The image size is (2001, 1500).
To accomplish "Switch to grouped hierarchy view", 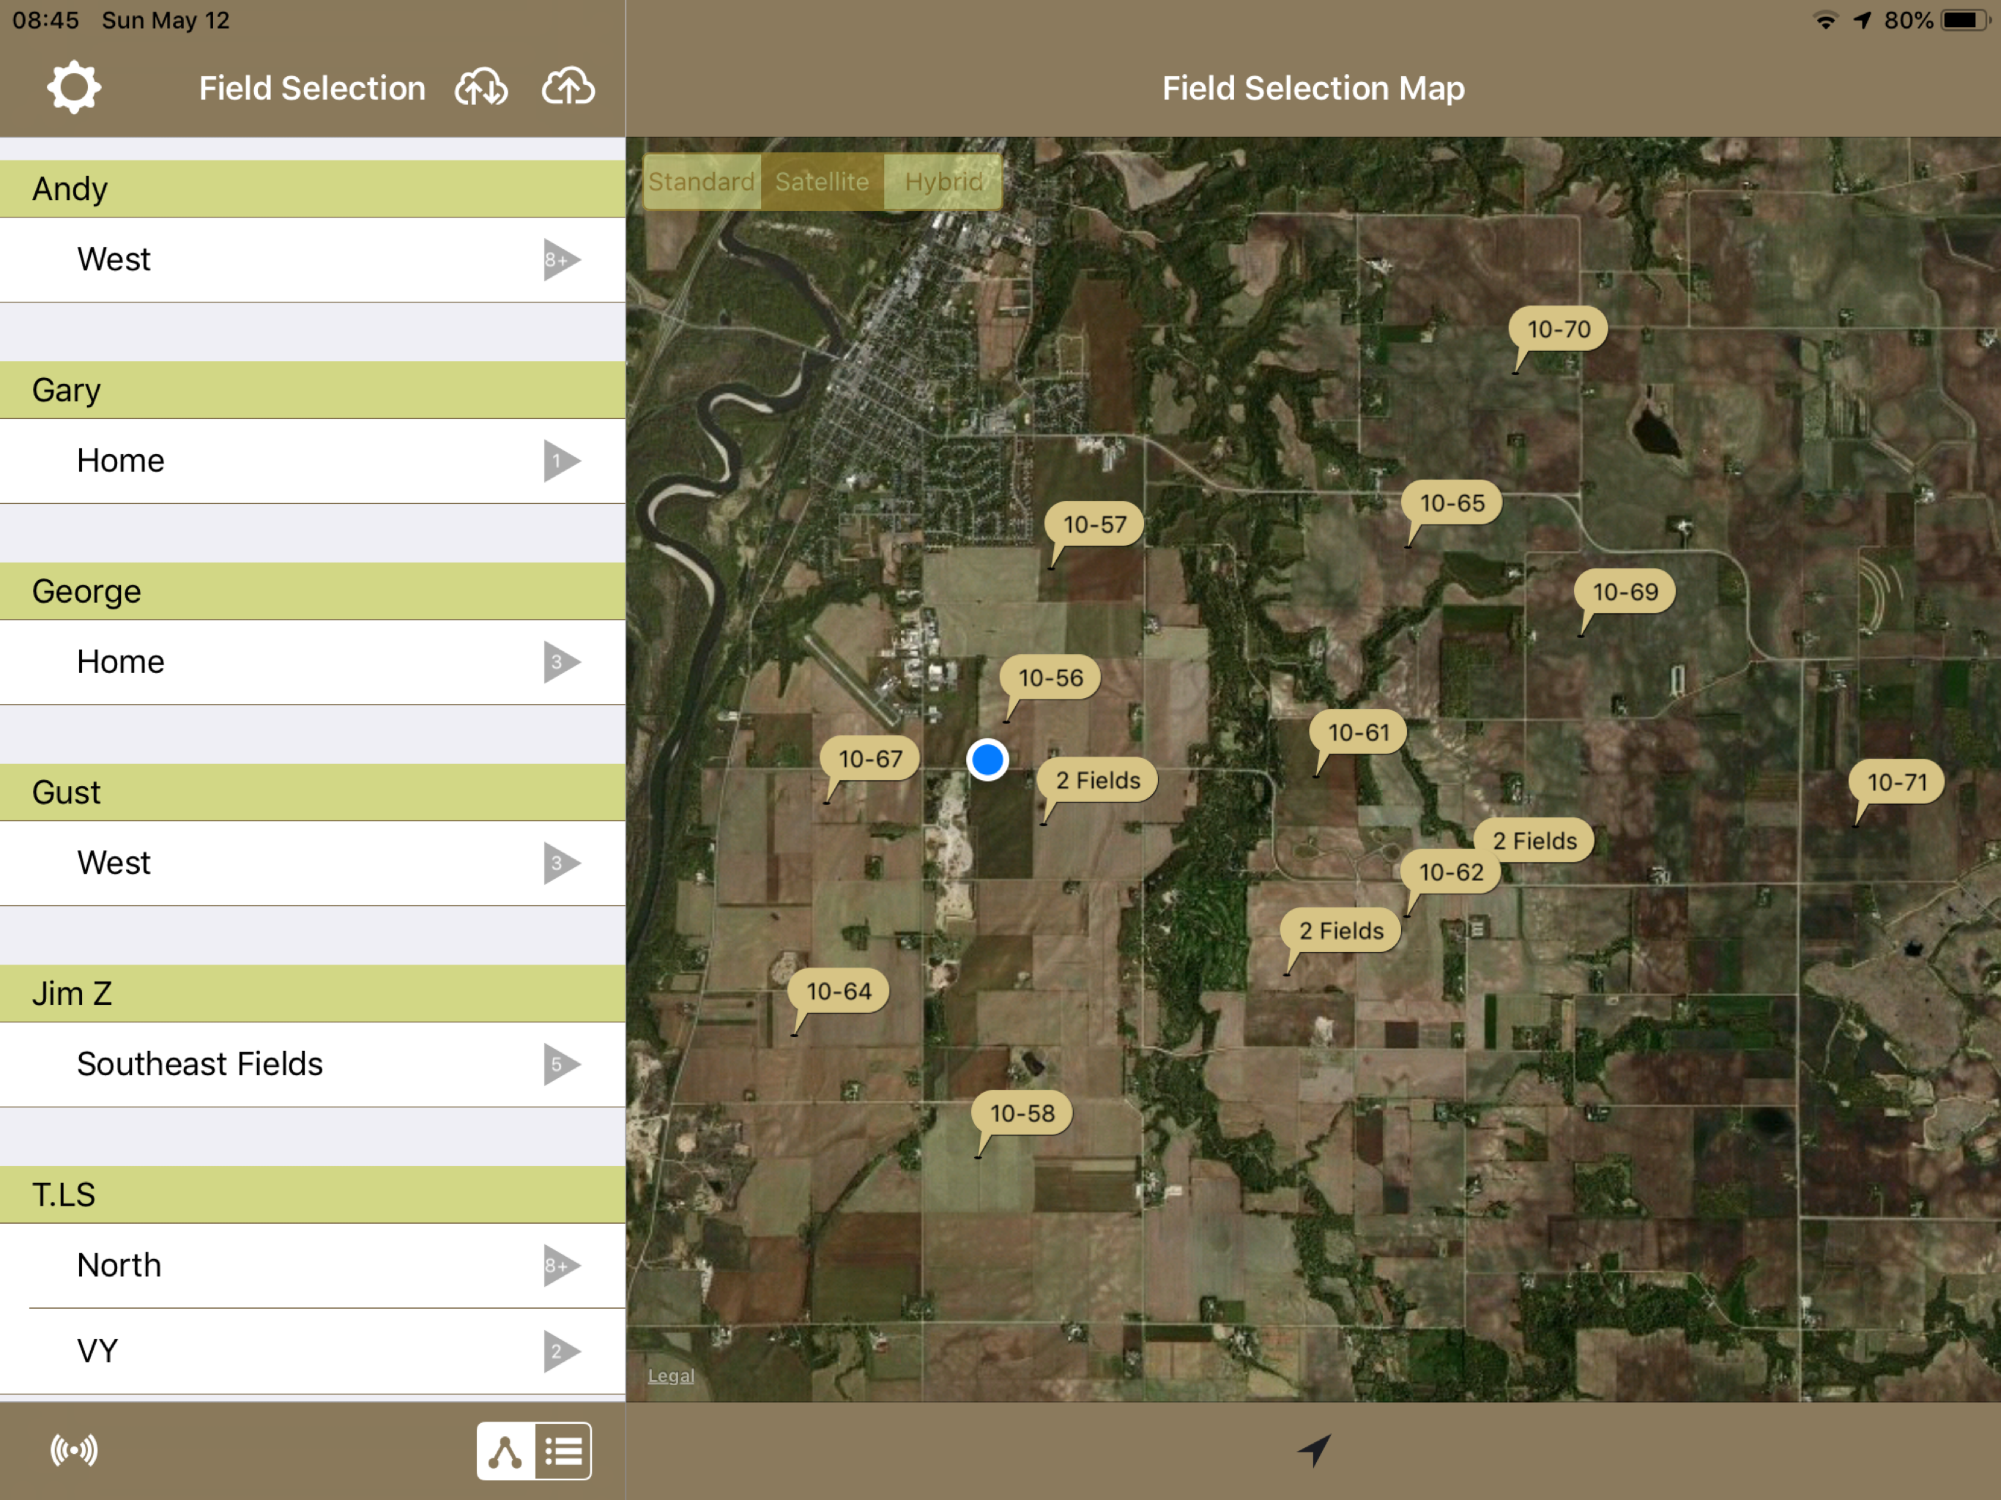I will [505, 1451].
